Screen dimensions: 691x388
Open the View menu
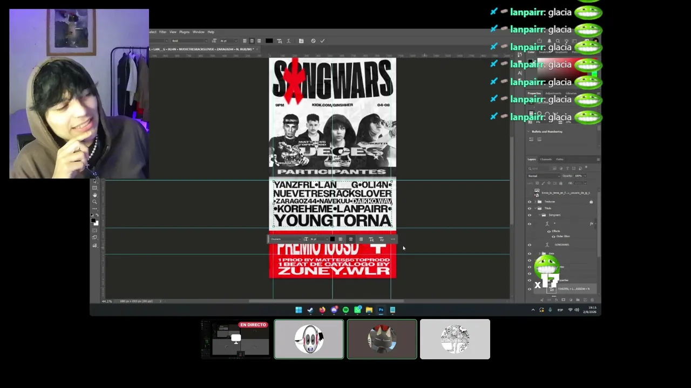pyautogui.click(x=173, y=32)
